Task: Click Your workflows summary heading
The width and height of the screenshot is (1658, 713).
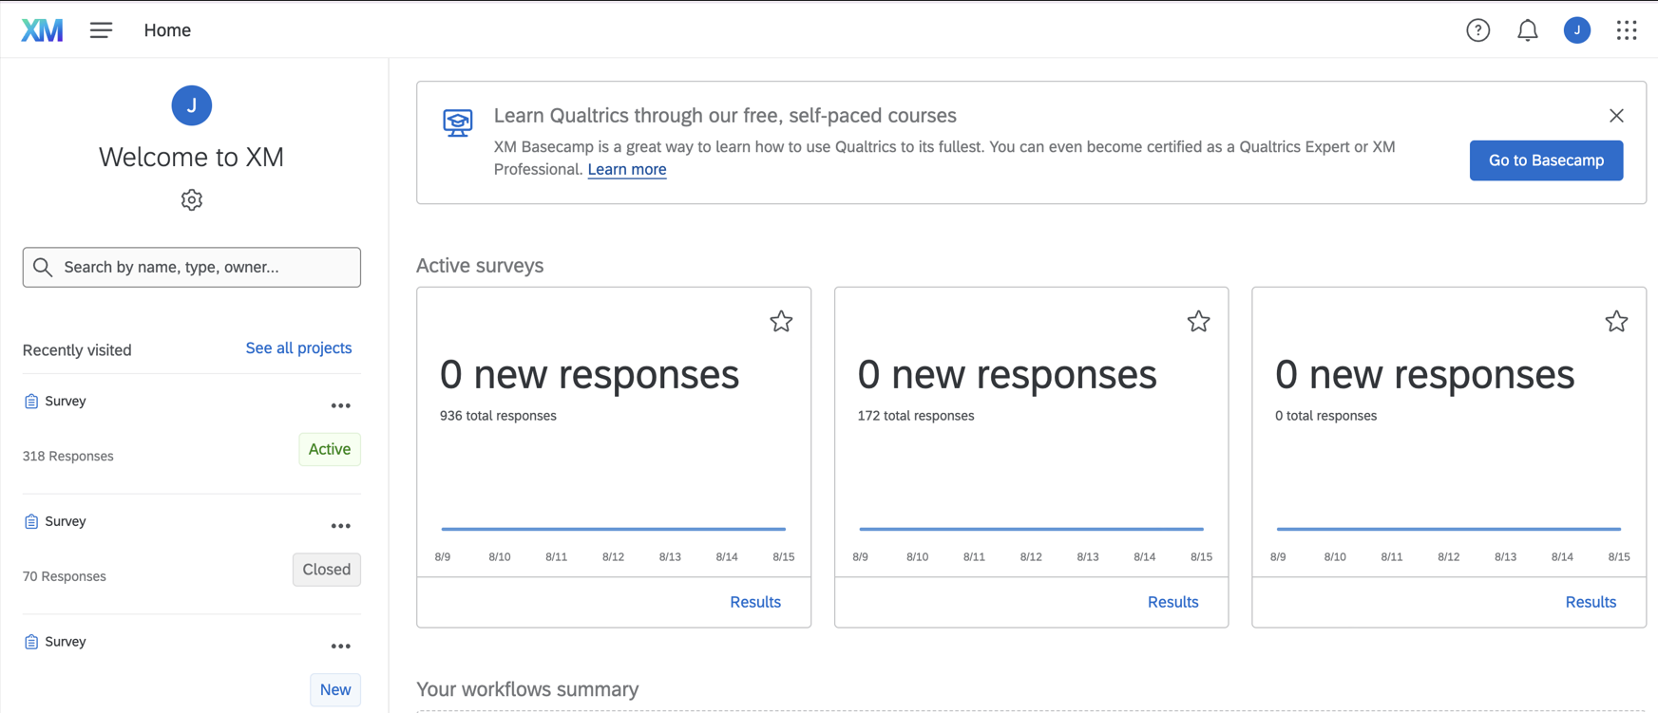Action: pos(527,689)
